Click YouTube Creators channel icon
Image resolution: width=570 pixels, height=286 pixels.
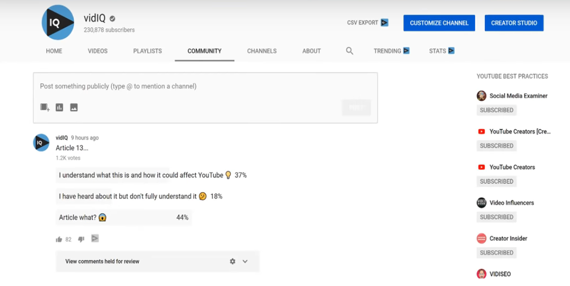481,167
